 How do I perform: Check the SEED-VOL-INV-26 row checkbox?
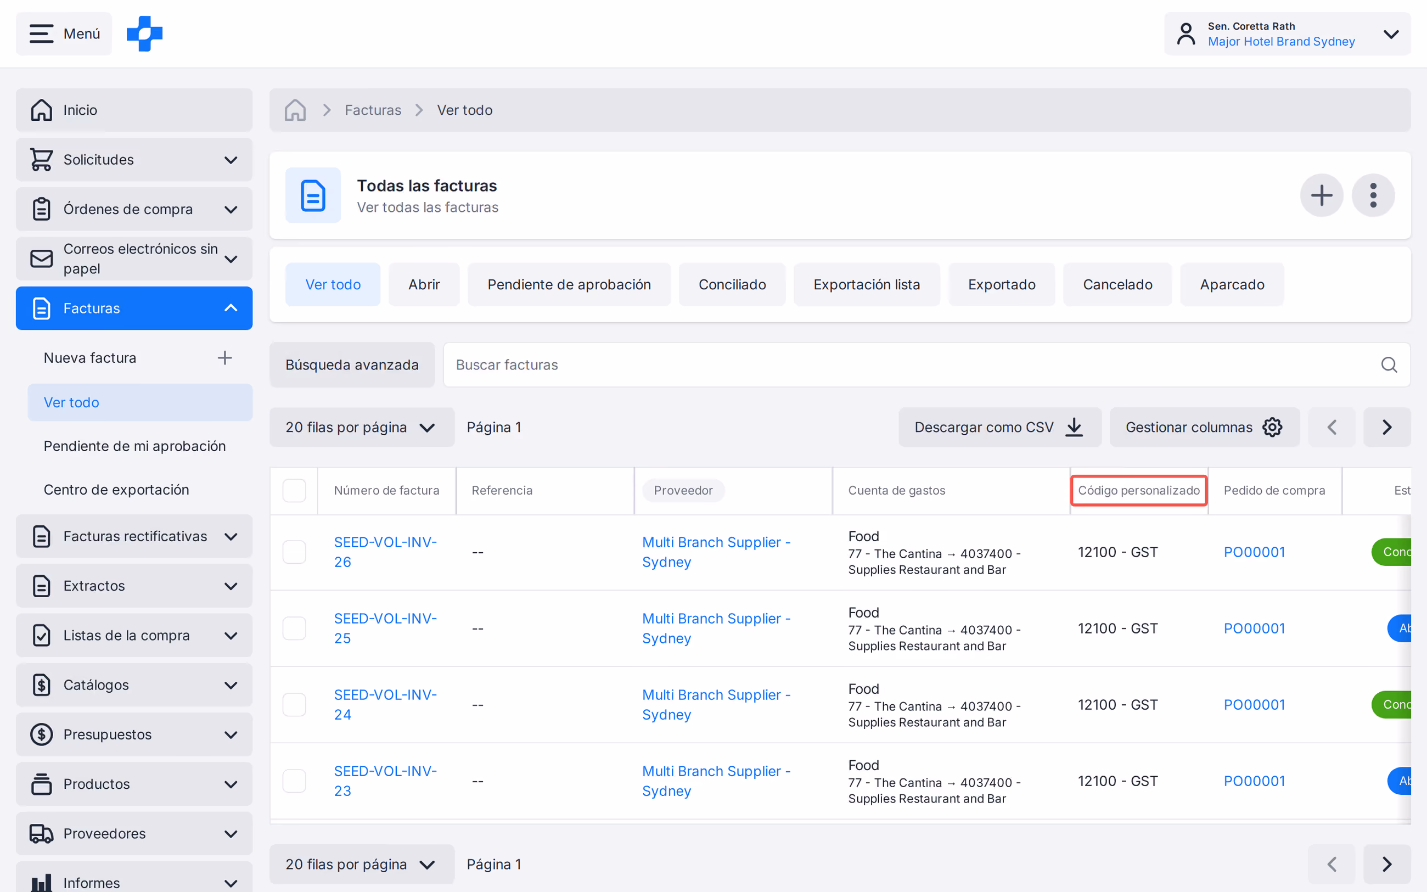click(x=294, y=552)
